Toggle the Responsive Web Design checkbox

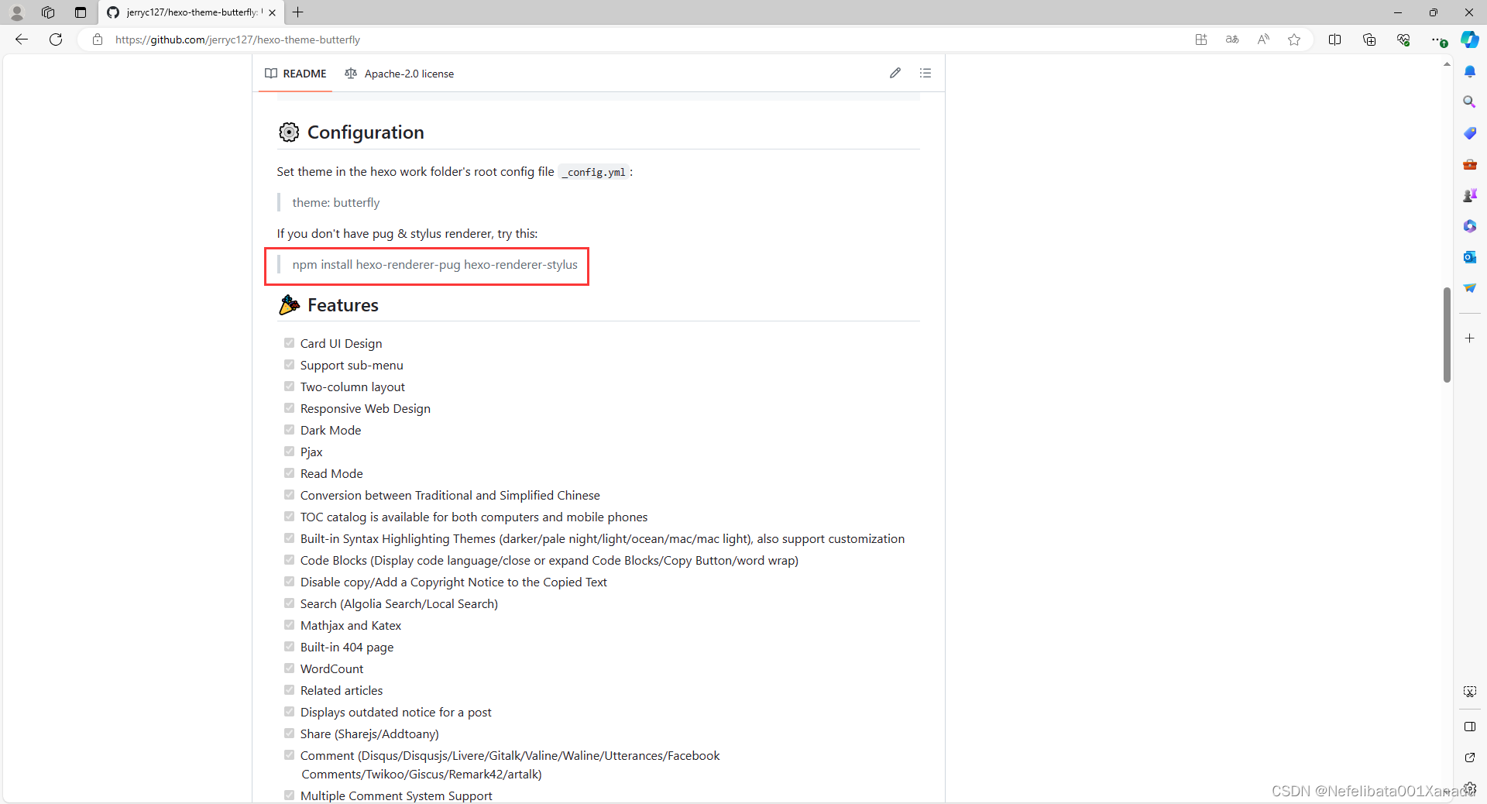click(x=289, y=408)
